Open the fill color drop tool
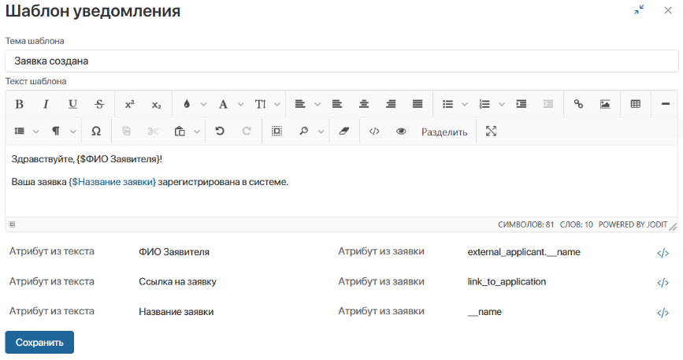Viewport: 683px width, 360px height. (187, 105)
